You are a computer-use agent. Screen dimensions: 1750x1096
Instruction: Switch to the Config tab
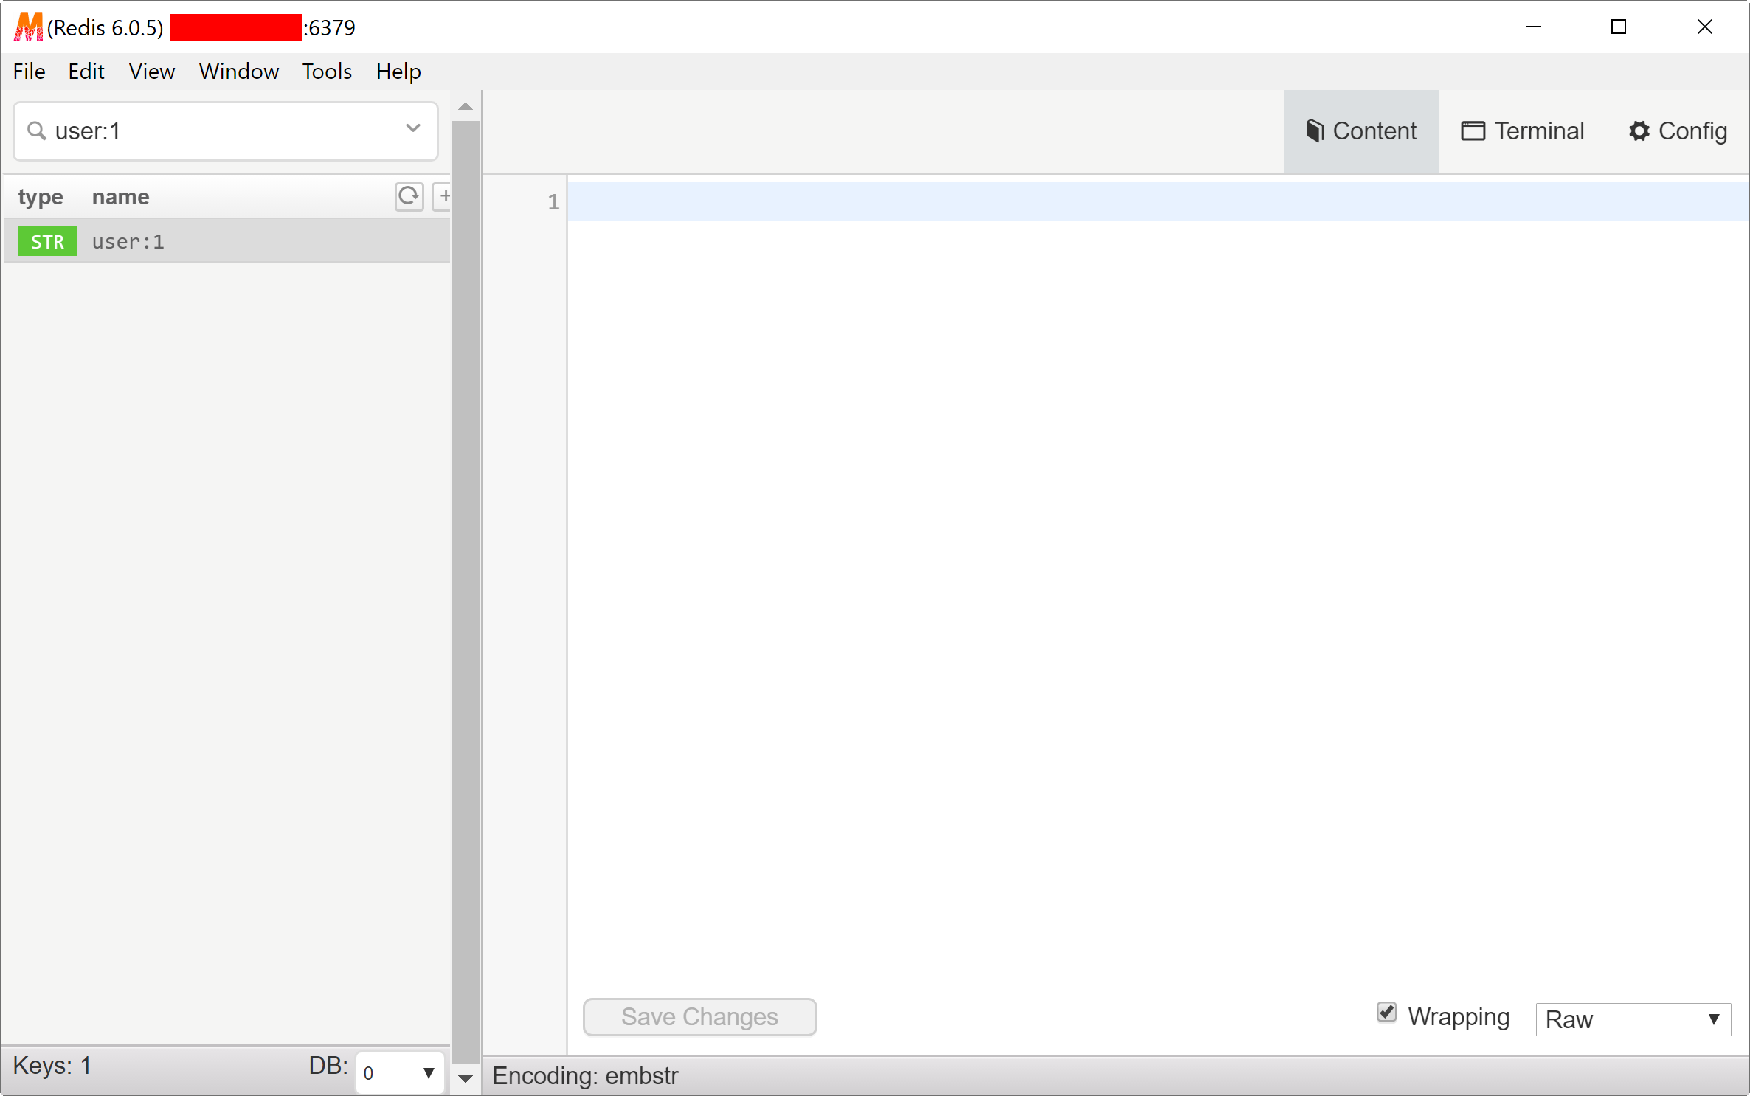(x=1678, y=131)
